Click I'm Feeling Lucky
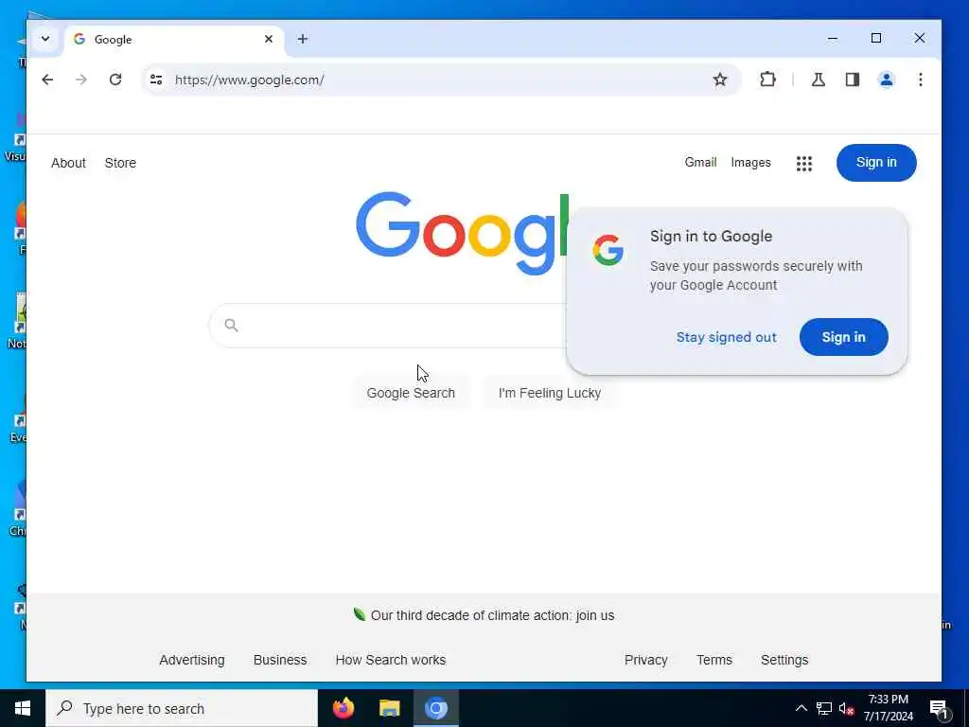 coord(550,393)
